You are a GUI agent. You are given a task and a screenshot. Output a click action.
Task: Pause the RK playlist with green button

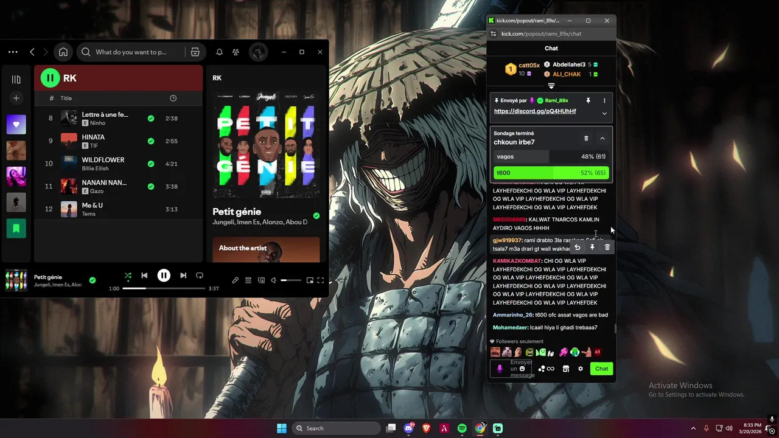50,78
